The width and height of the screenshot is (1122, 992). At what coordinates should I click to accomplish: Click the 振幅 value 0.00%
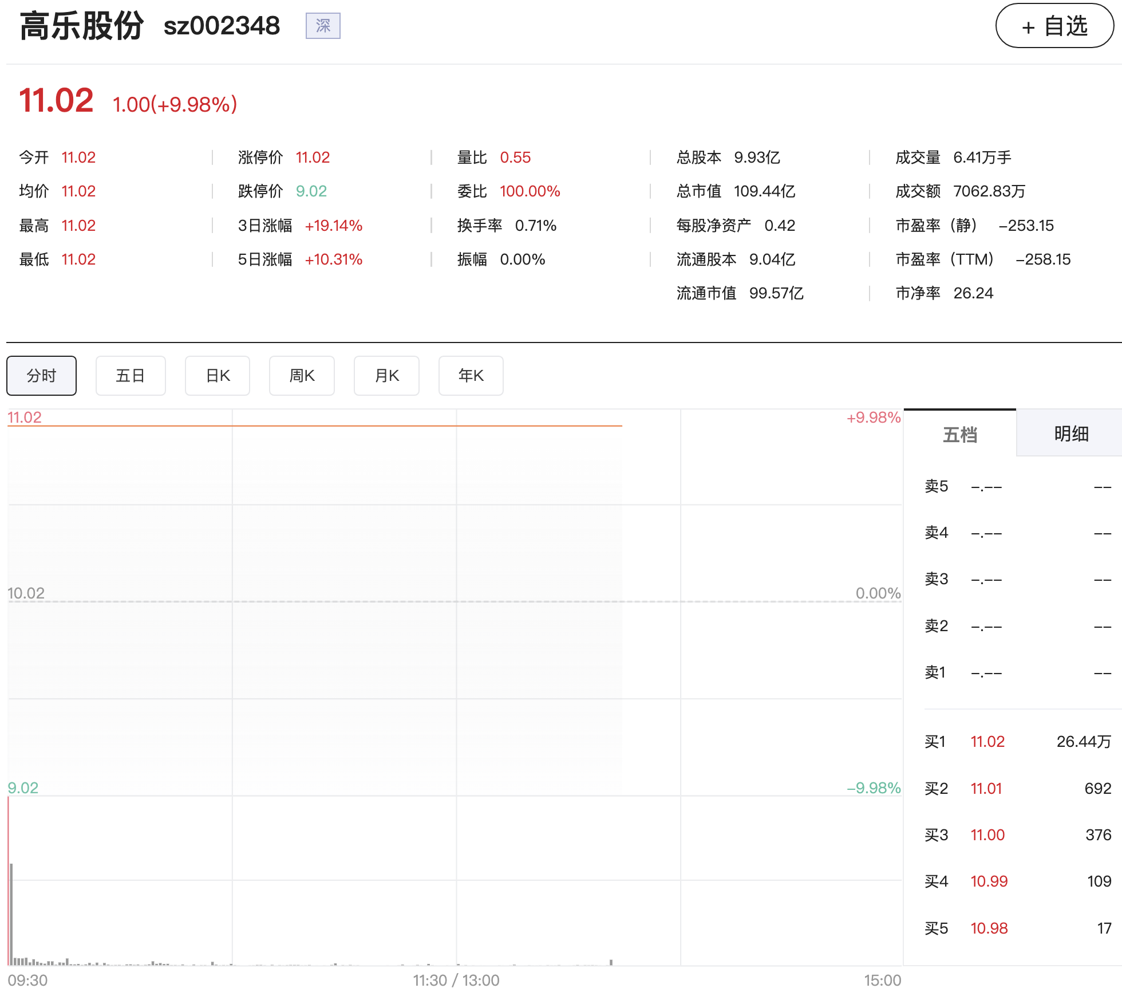523,259
